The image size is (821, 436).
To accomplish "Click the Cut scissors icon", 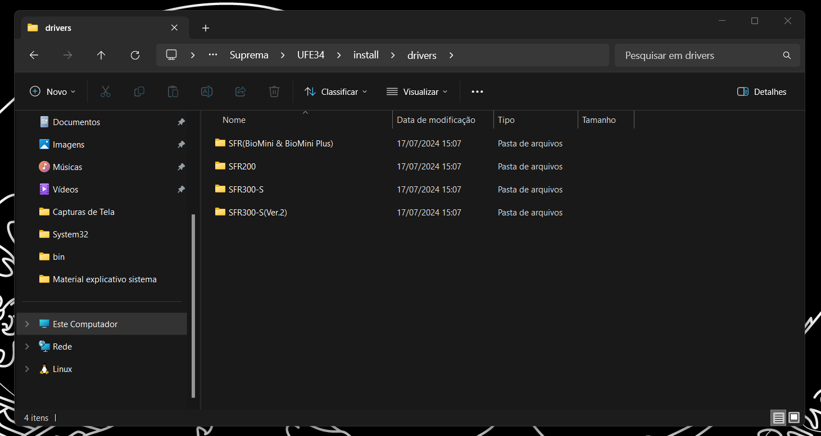I will (105, 91).
